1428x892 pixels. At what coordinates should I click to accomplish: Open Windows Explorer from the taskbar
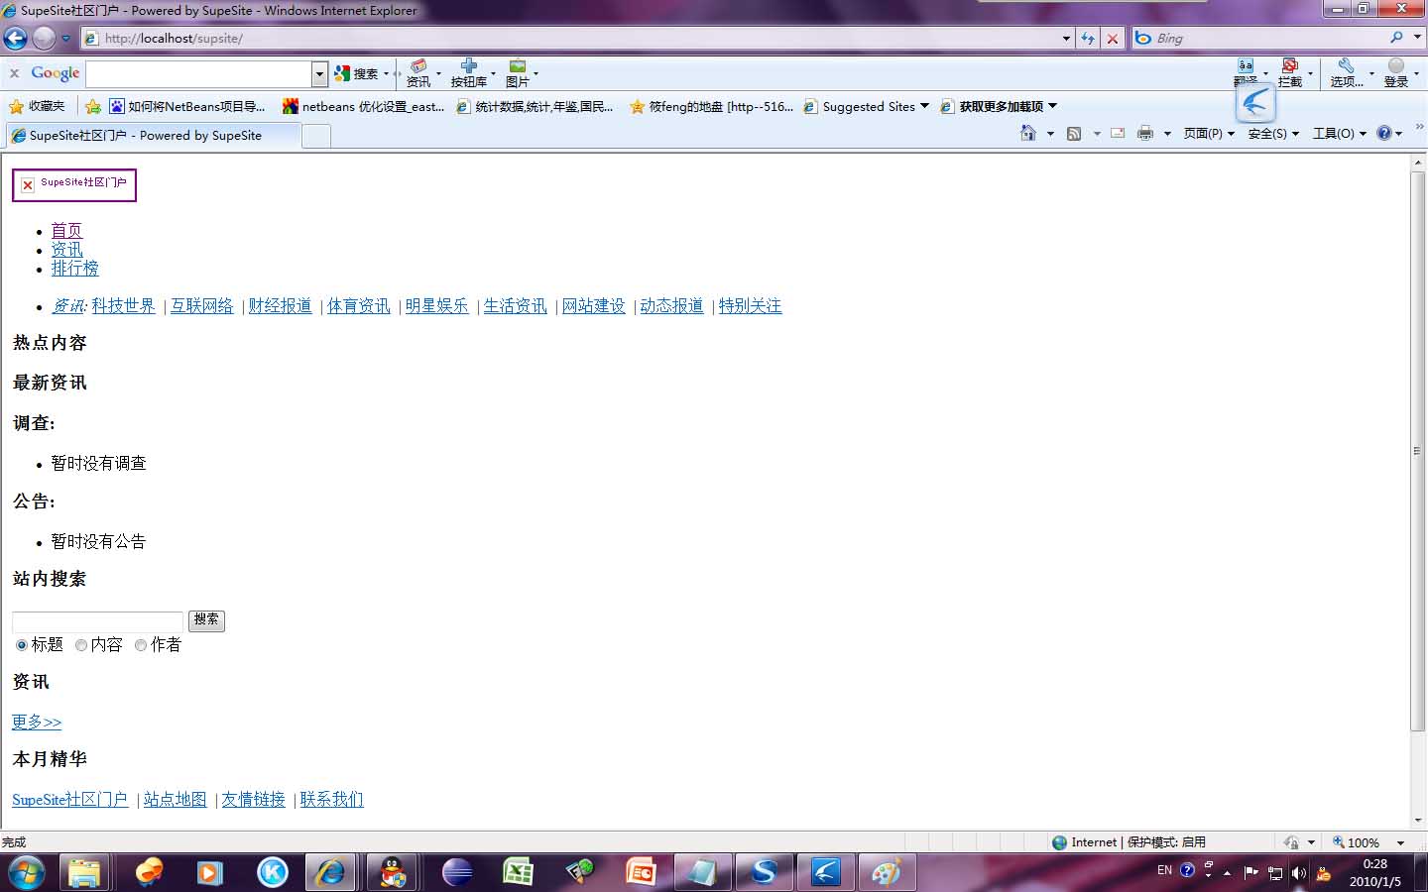click(x=84, y=872)
